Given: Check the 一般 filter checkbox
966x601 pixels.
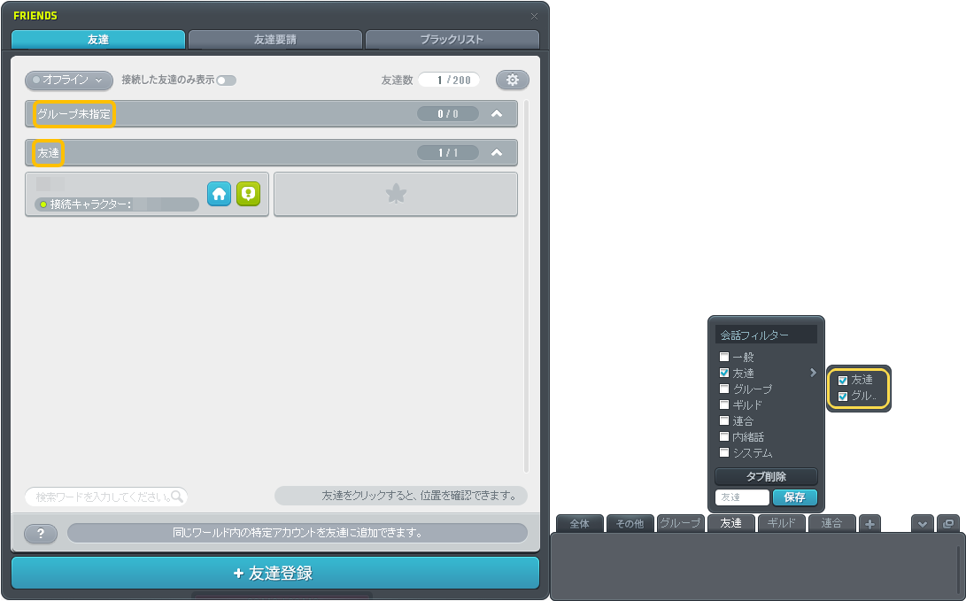Looking at the screenshot, I should (724, 358).
